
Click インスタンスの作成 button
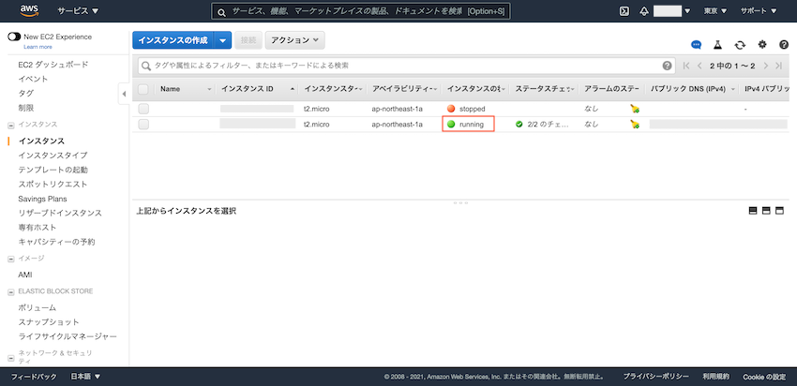(173, 40)
